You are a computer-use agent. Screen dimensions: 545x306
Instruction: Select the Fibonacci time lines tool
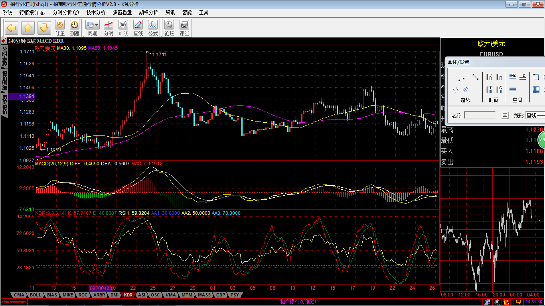click(489, 77)
